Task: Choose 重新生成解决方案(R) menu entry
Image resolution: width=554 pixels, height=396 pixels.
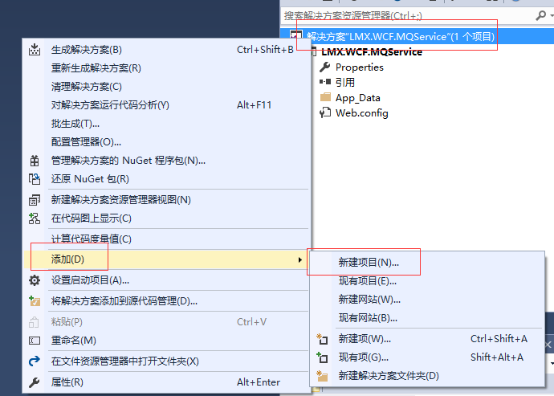Action: coord(166,68)
